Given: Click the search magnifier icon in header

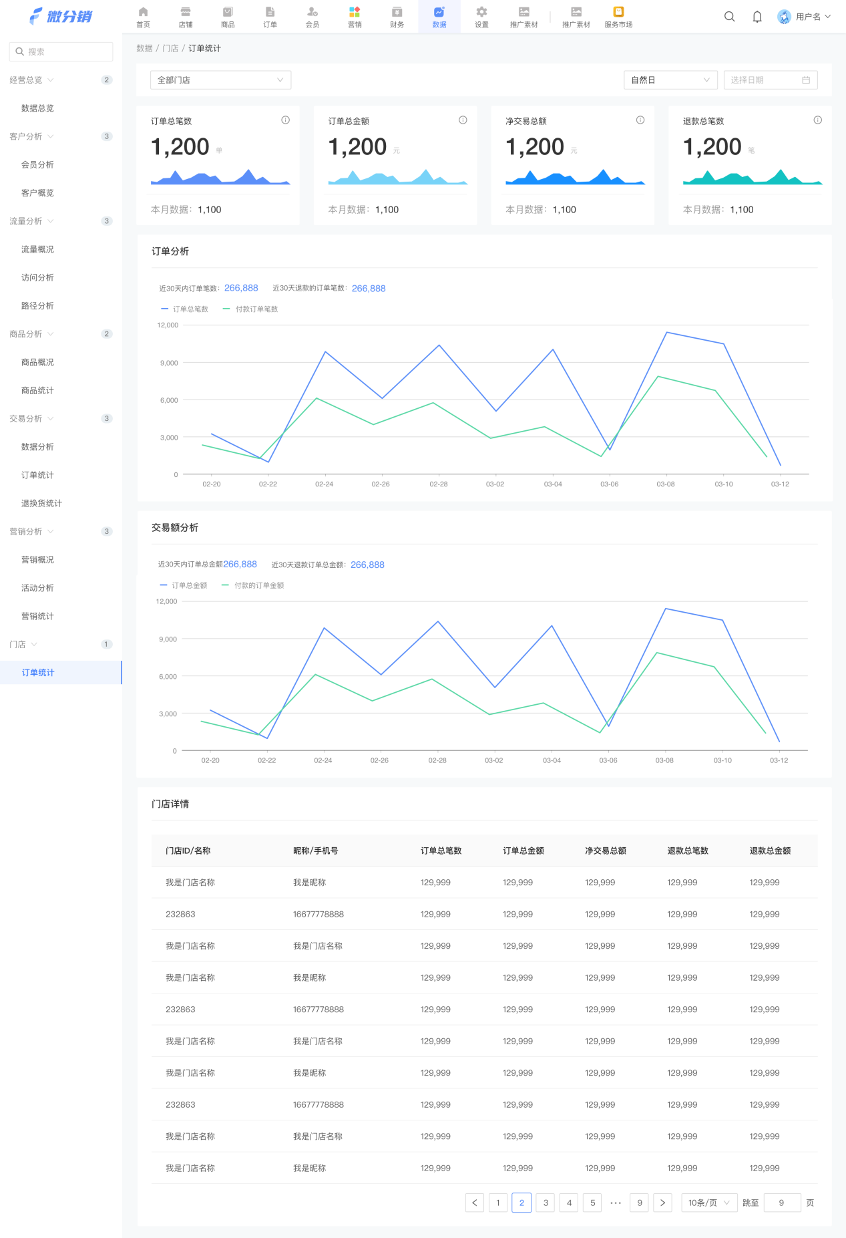Looking at the screenshot, I should click(x=729, y=17).
